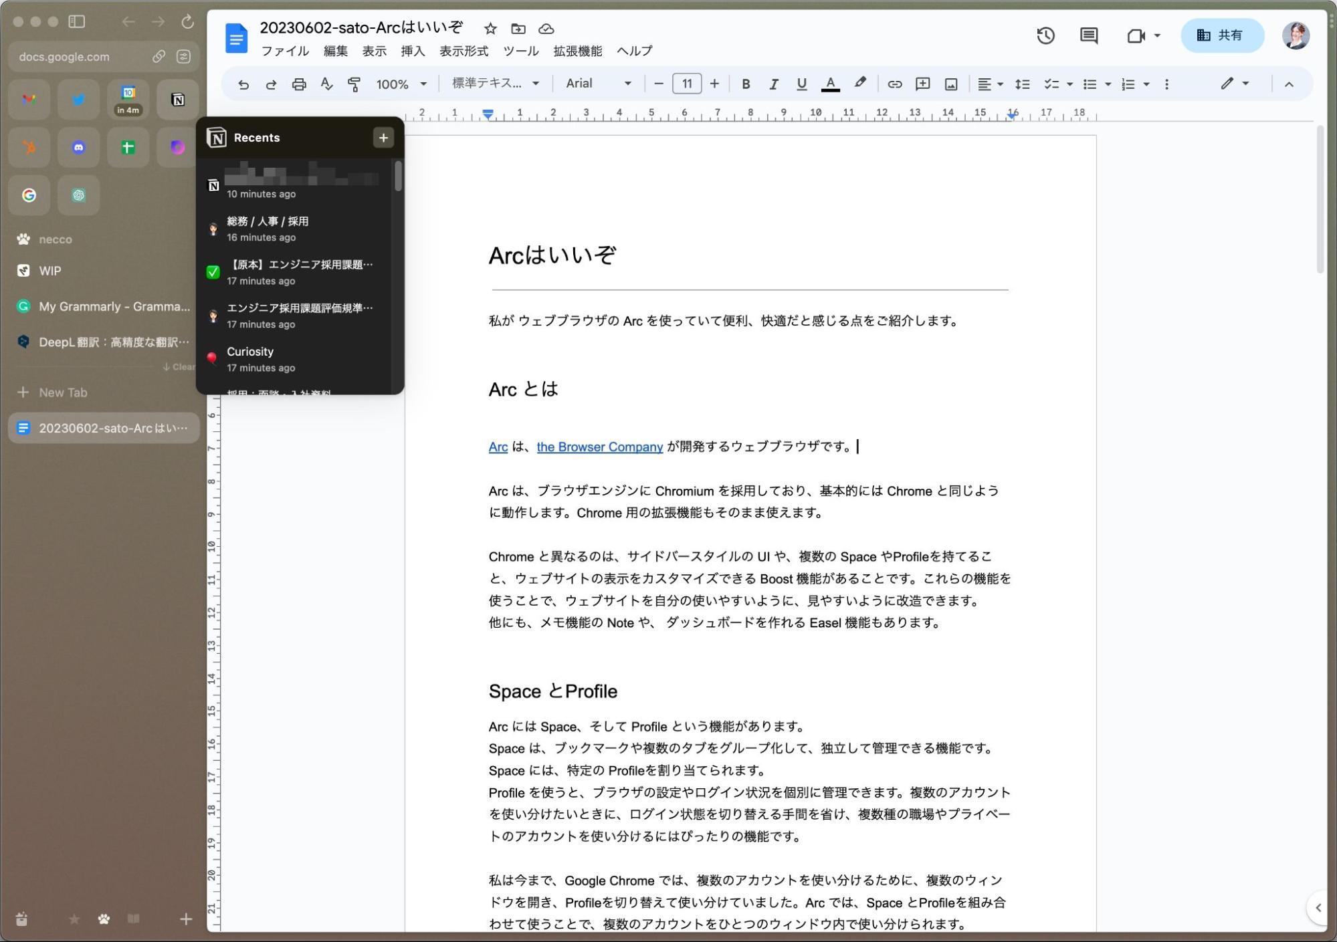Click the insert image toolbar icon
This screenshot has width=1337, height=942.
click(x=950, y=84)
